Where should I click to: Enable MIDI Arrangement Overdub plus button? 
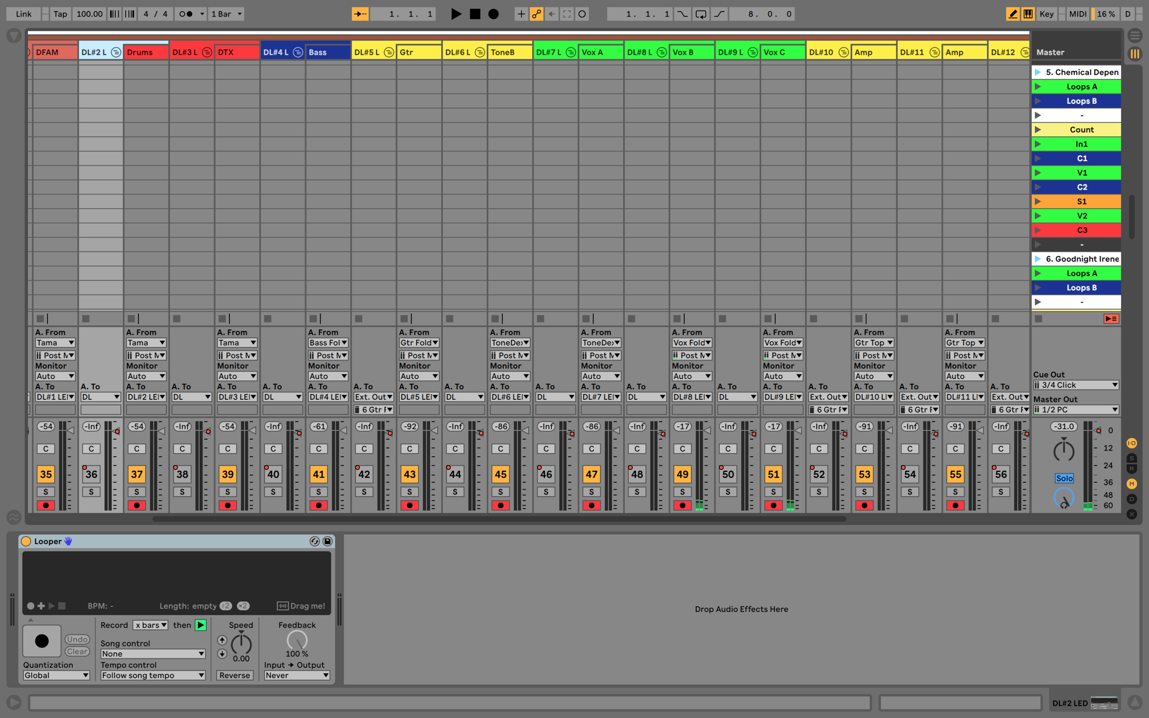tap(521, 14)
